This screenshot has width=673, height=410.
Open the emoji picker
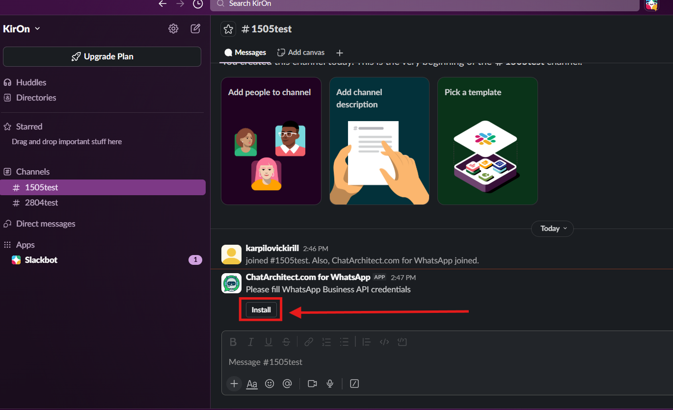pyautogui.click(x=269, y=384)
